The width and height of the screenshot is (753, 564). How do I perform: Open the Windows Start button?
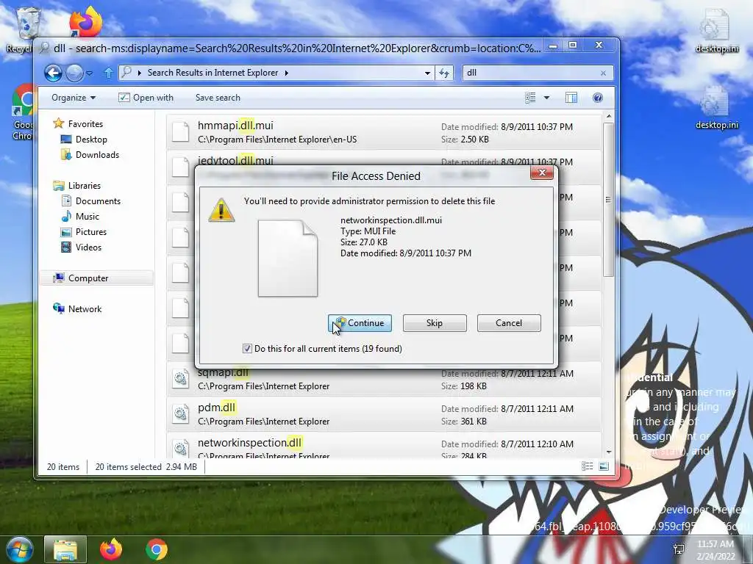19,549
